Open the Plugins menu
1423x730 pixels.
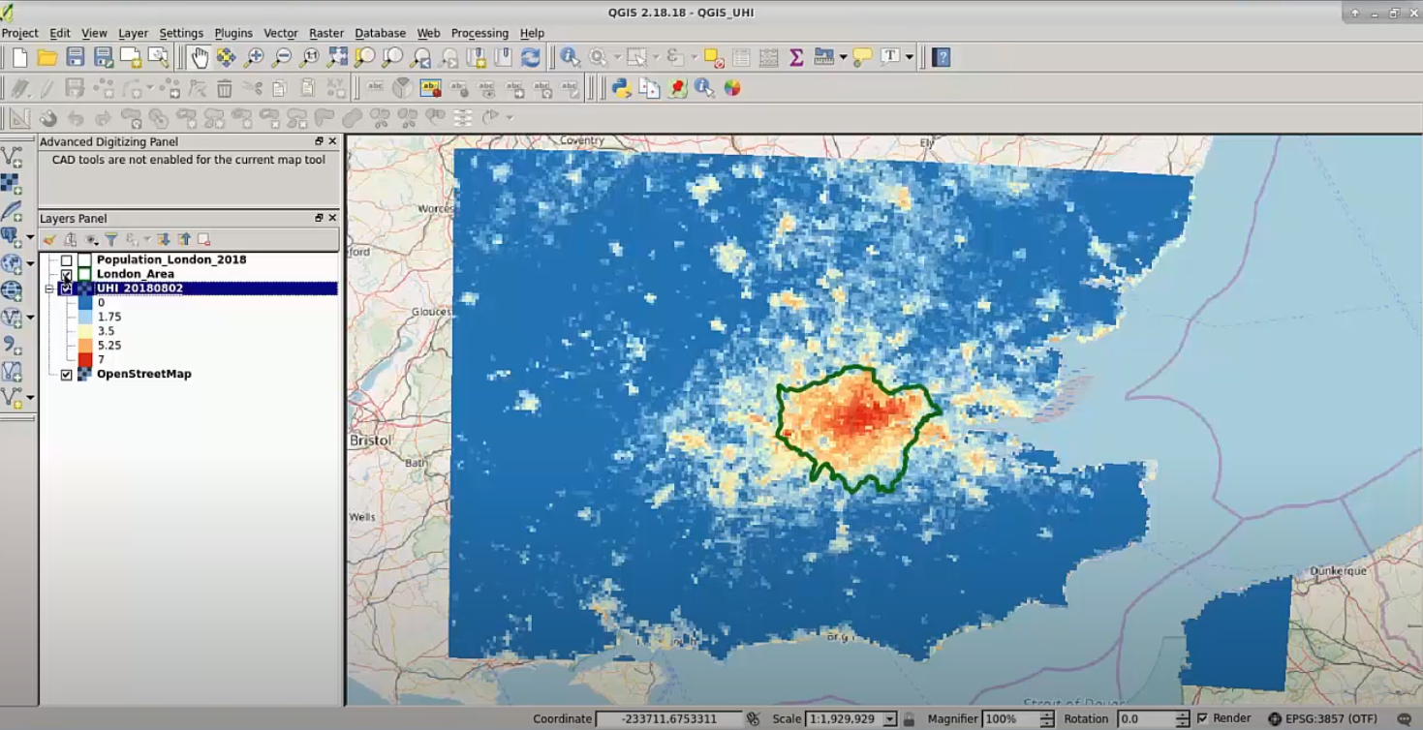233,33
